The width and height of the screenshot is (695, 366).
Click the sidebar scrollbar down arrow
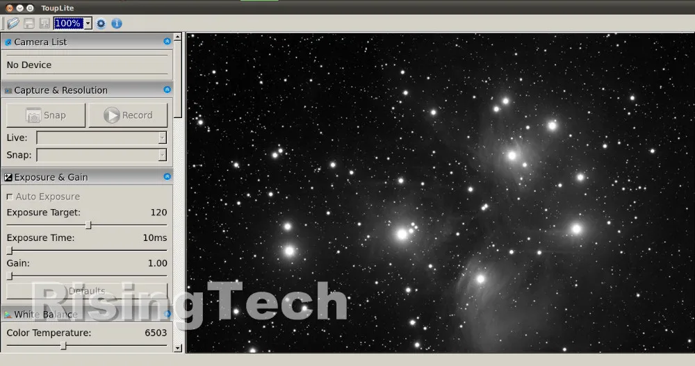178,348
